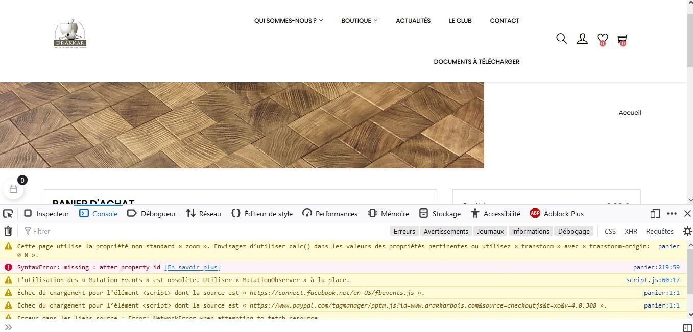Screen dimensions: 693x332
Task: Switch to the Débogueur tab
Action: click(x=152, y=213)
